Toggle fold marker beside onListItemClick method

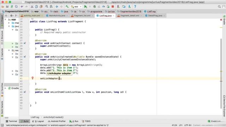pos(29,92)
